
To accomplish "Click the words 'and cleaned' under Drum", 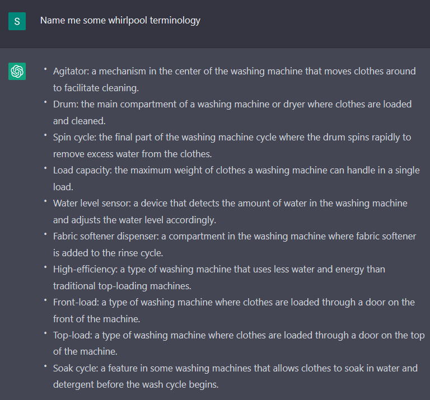I will (x=79, y=121).
